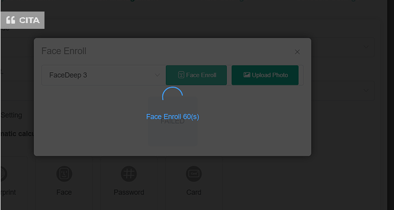Click the Card label text
Screen dimensions: 394x210
tap(194, 192)
